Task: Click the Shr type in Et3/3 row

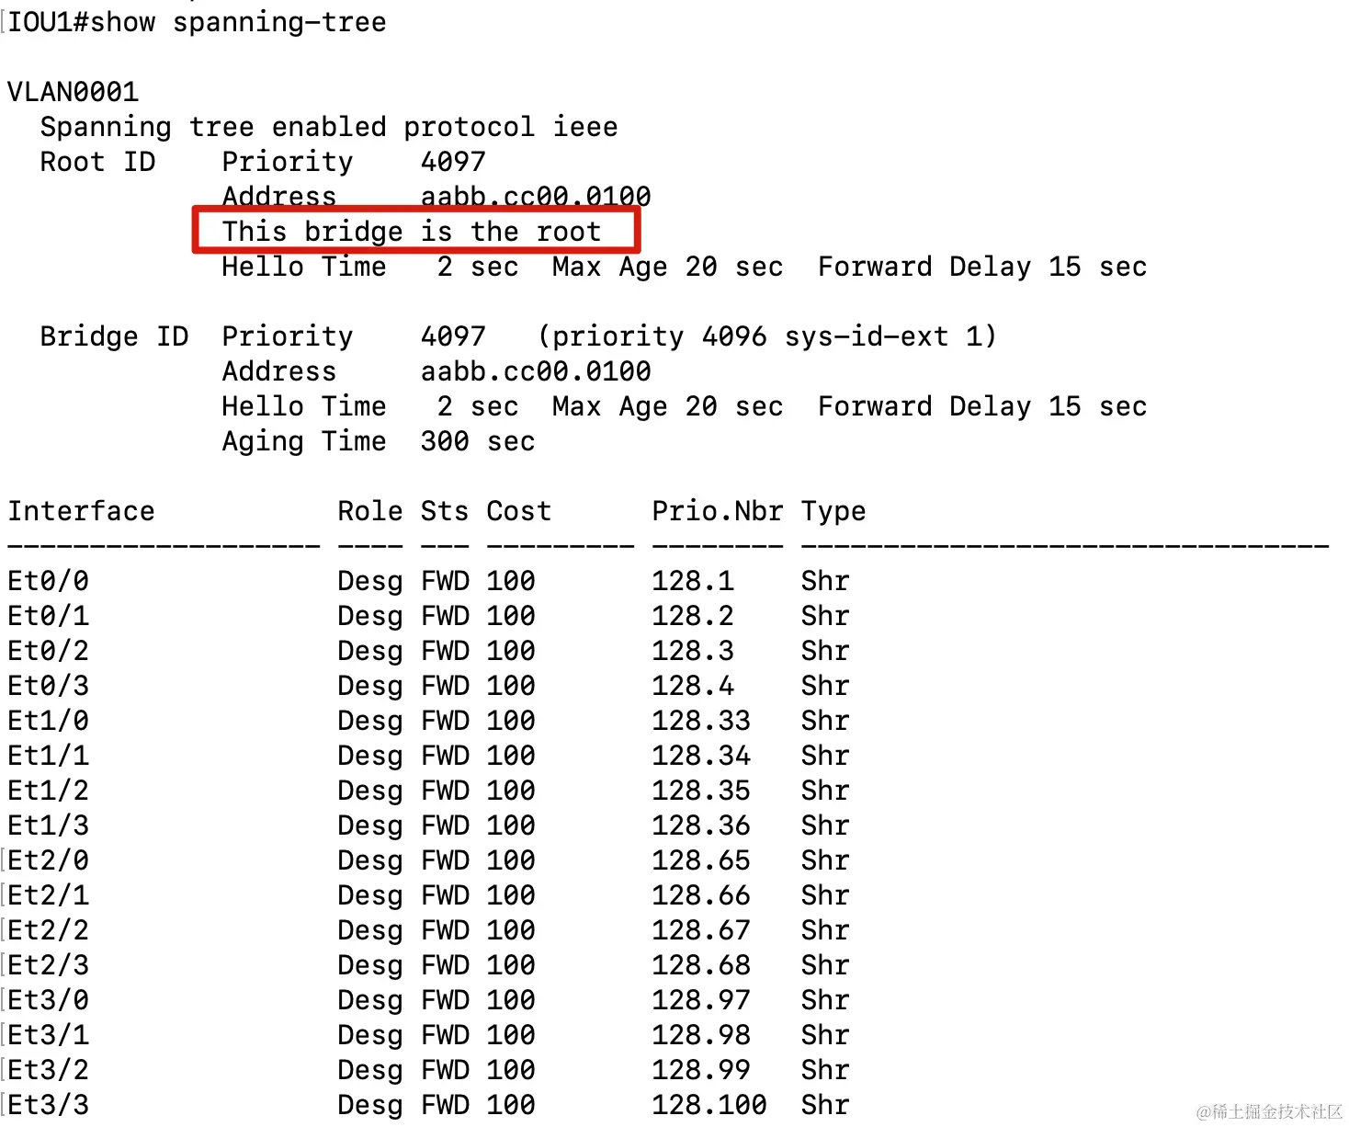Action: click(x=825, y=1105)
